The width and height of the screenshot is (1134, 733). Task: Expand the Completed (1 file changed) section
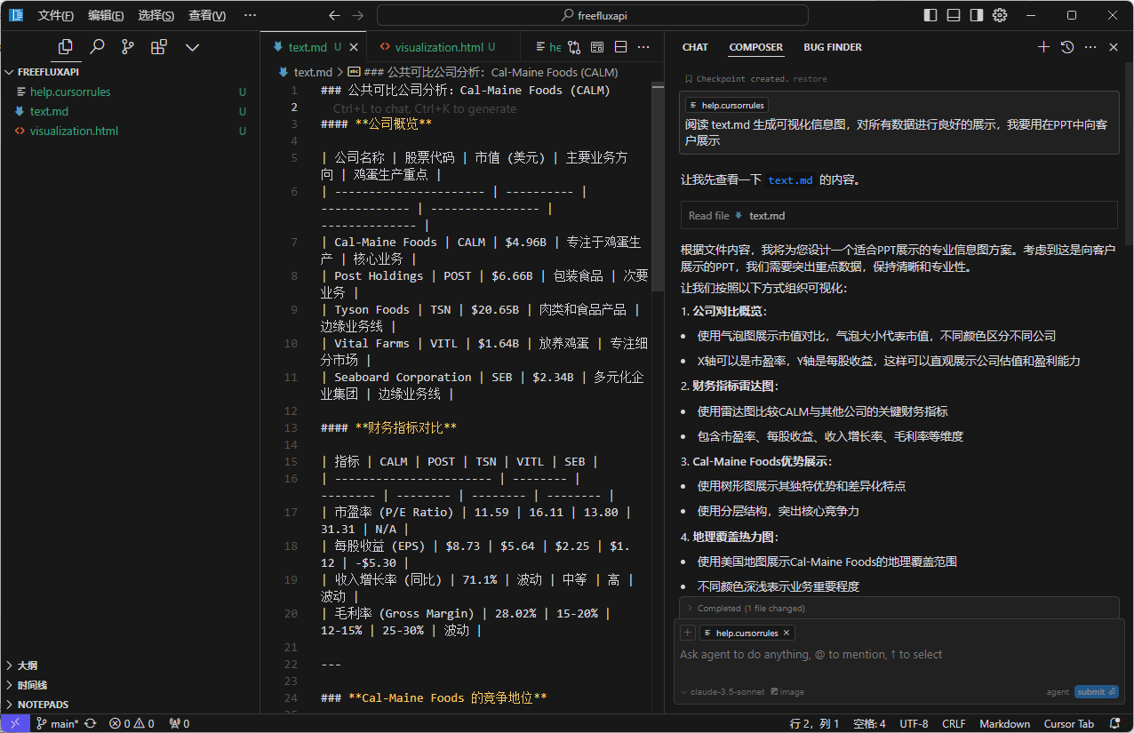(x=898, y=608)
